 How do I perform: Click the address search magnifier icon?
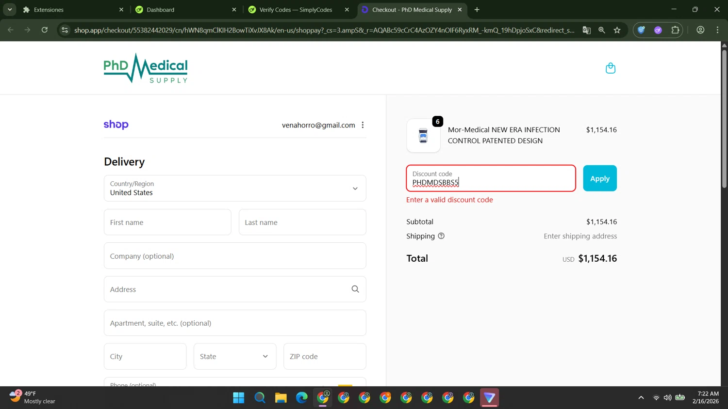coord(355,289)
